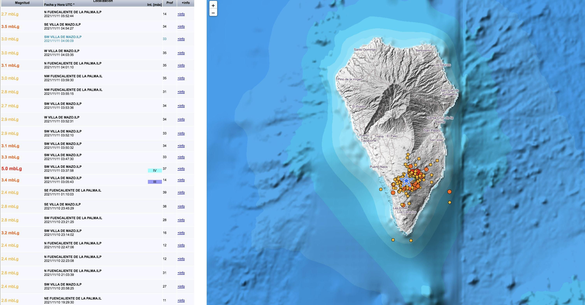Open +info for the topmost 2.7 mbLg event
The width and height of the screenshot is (585, 305).
click(181, 14)
